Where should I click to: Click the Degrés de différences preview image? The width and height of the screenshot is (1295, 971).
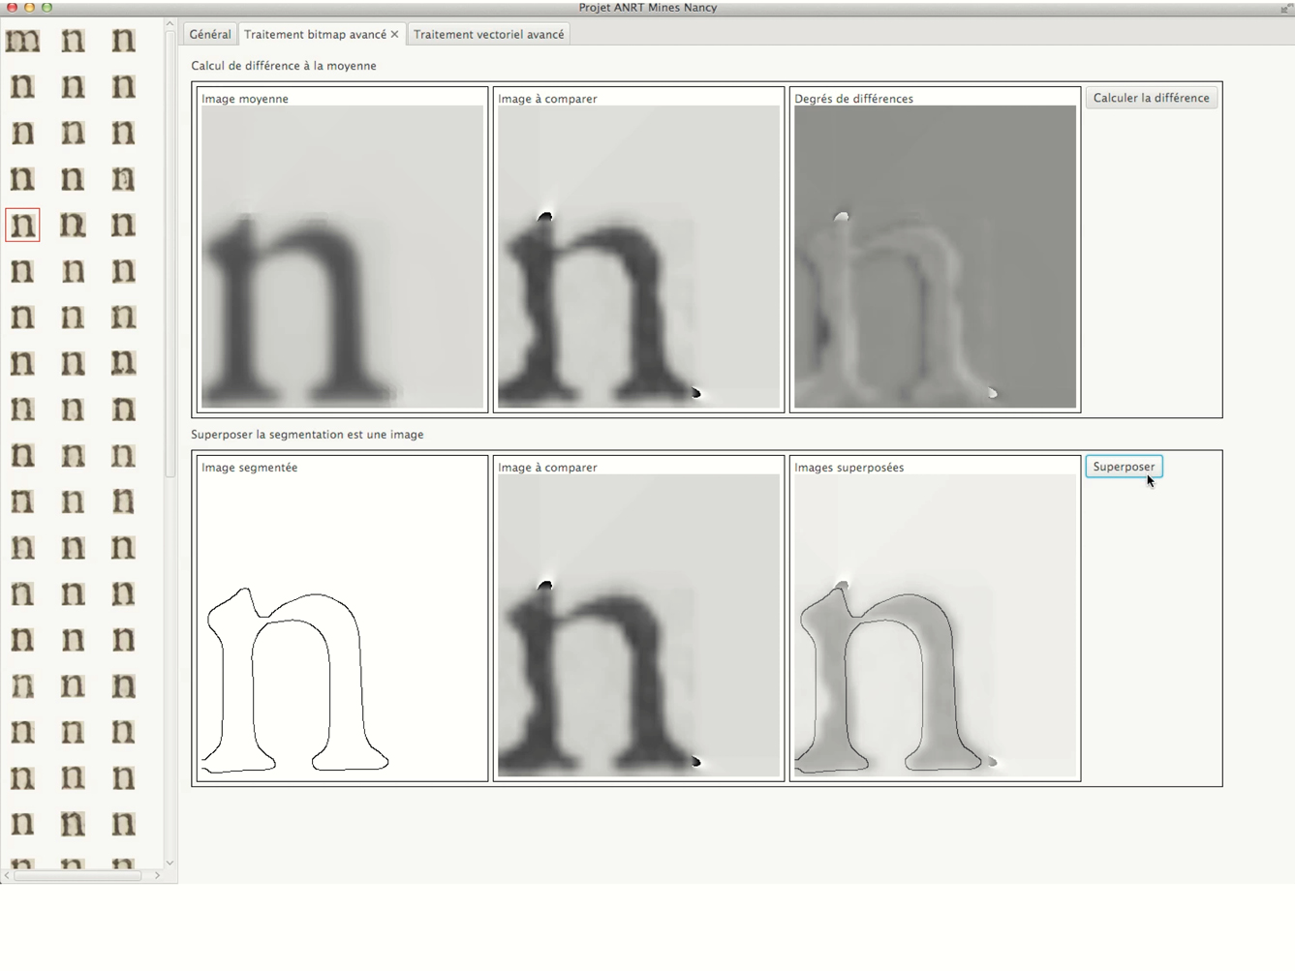click(935, 257)
